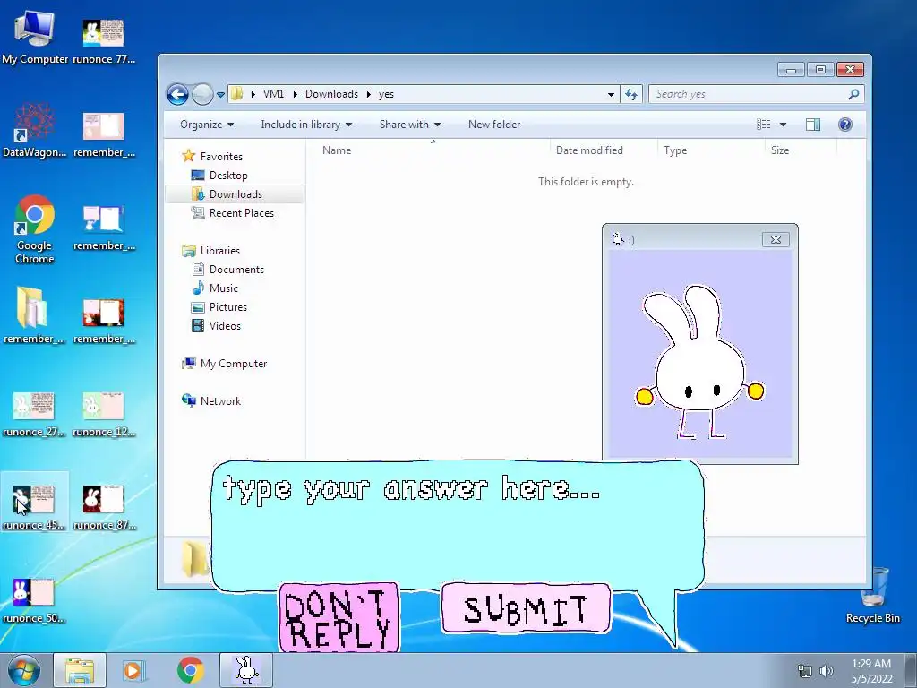
Task: Click the view mode icon
Action: coord(763,125)
